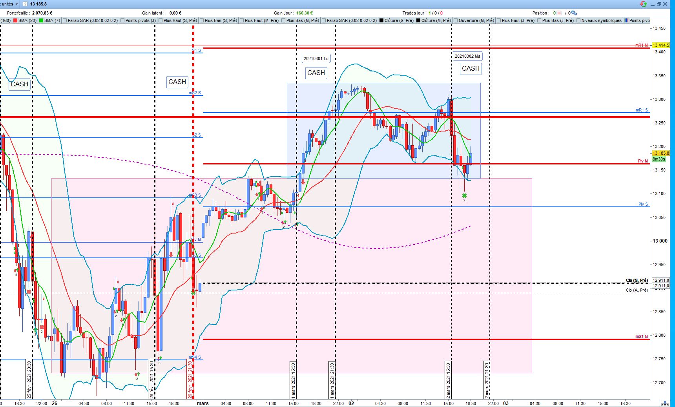This screenshot has height=407, width=675.
Task: Toggle Parab SAR first indicator checkbox
Action: pyautogui.click(x=65, y=20)
